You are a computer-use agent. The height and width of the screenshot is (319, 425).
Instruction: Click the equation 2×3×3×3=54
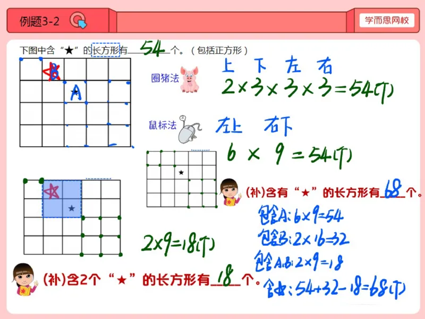point(308,90)
